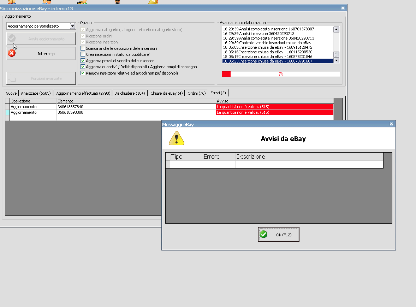Viewport: 416px width, 307px height.
Task: Open the Aggiornamento personalizzato dropdown
Action: pyautogui.click(x=72, y=26)
